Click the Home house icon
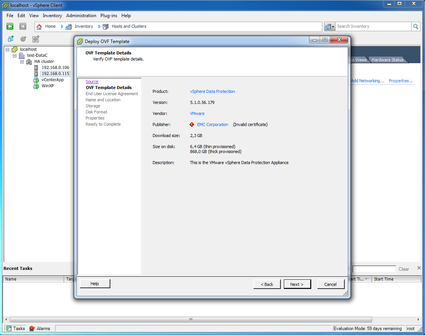The width and height of the screenshot is (425, 335). pyautogui.click(x=39, y=27)
